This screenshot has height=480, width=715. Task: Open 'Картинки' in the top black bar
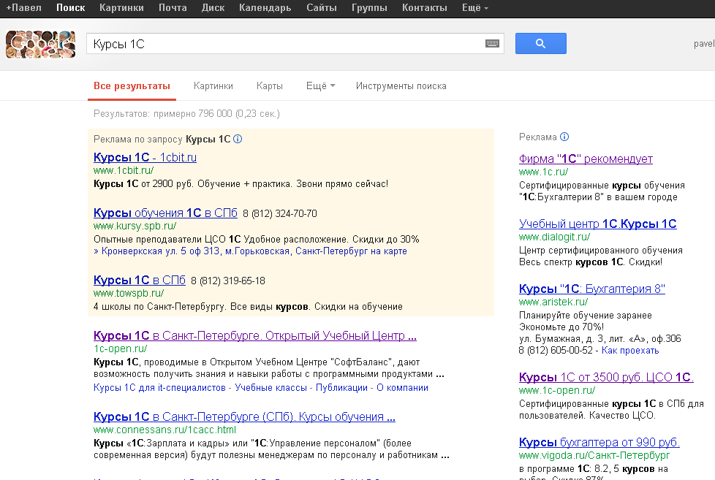[x=121, y=8]
